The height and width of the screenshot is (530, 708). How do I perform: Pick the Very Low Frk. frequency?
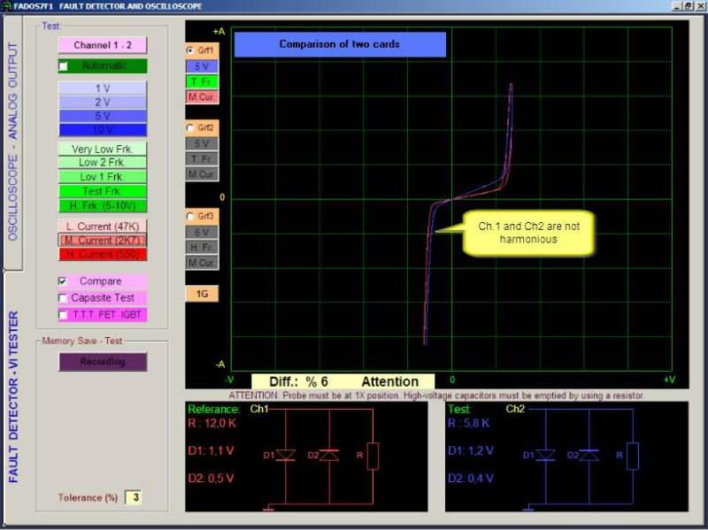(x=103, y=150)
